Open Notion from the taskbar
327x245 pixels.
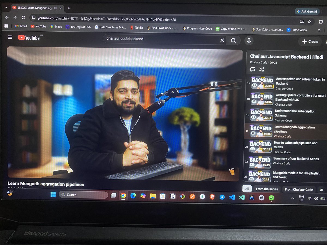pyautogui.click(x=172, y=196)
